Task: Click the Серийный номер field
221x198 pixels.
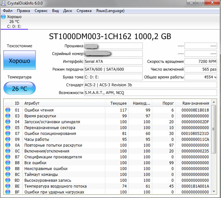Action: [x=113, y=54]
